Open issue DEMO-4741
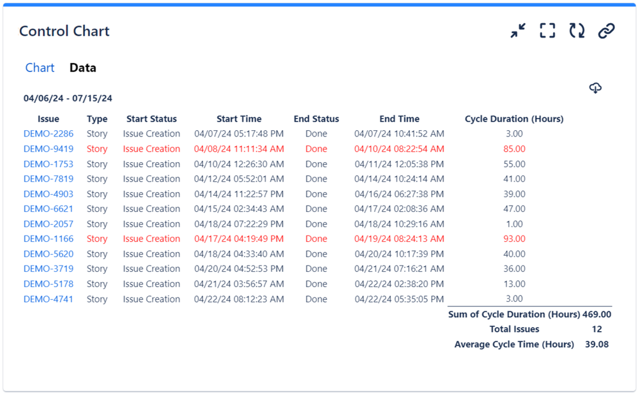The image size is (638, 395). [x=49, y=299]
